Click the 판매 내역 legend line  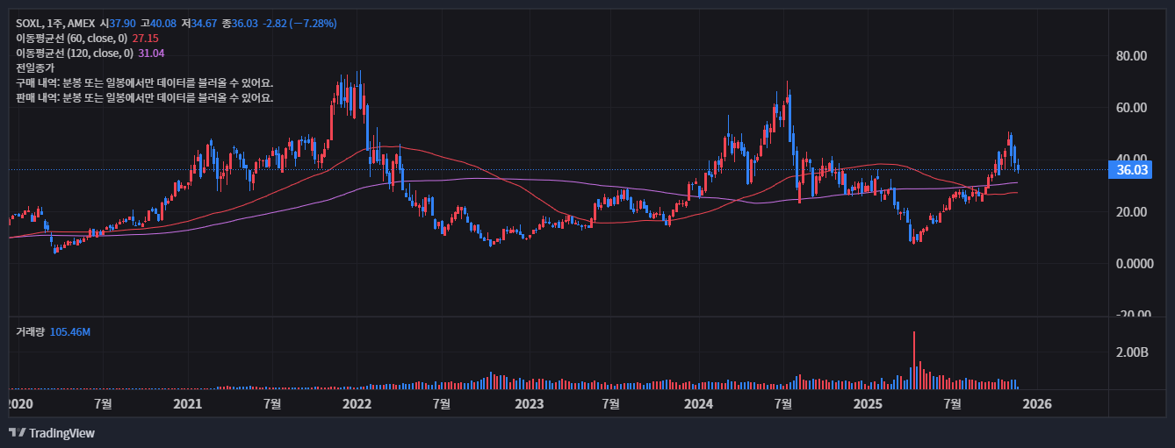(144, 97)
